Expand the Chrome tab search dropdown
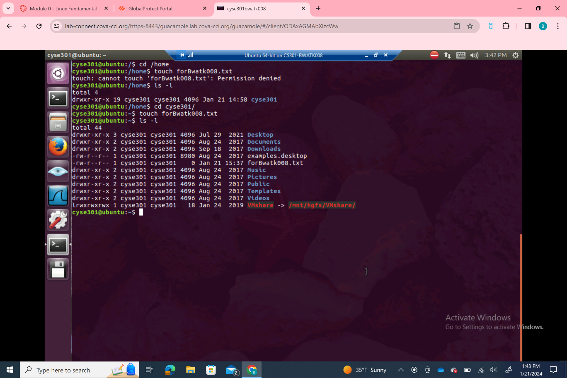The image size is (567, 378). tap(8, 8)
